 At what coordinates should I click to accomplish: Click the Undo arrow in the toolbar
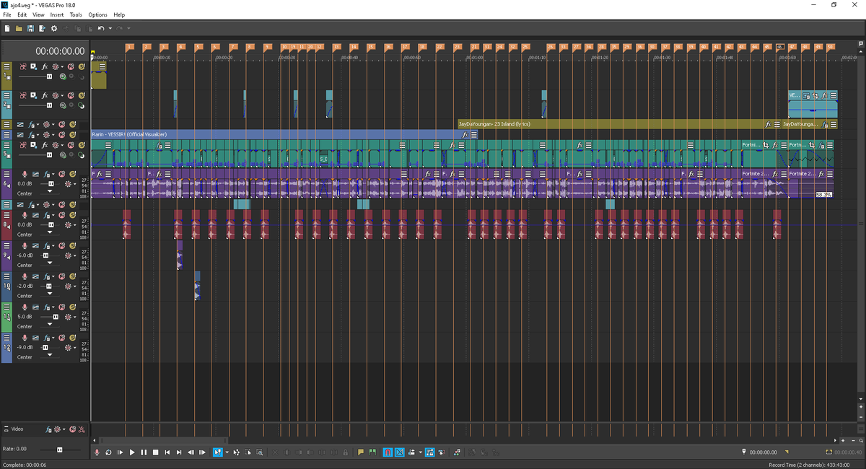[x=100, y=28]
